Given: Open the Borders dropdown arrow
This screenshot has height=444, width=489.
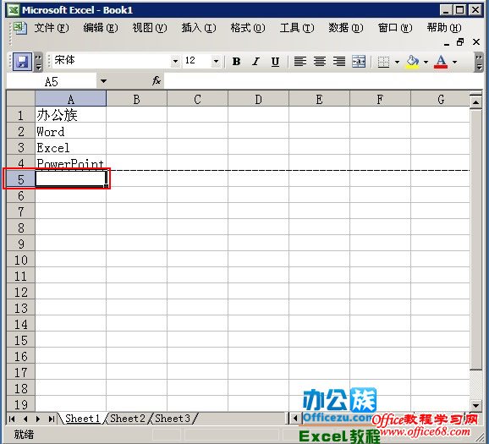Looking at the screenshot, I should pos(397,62).
